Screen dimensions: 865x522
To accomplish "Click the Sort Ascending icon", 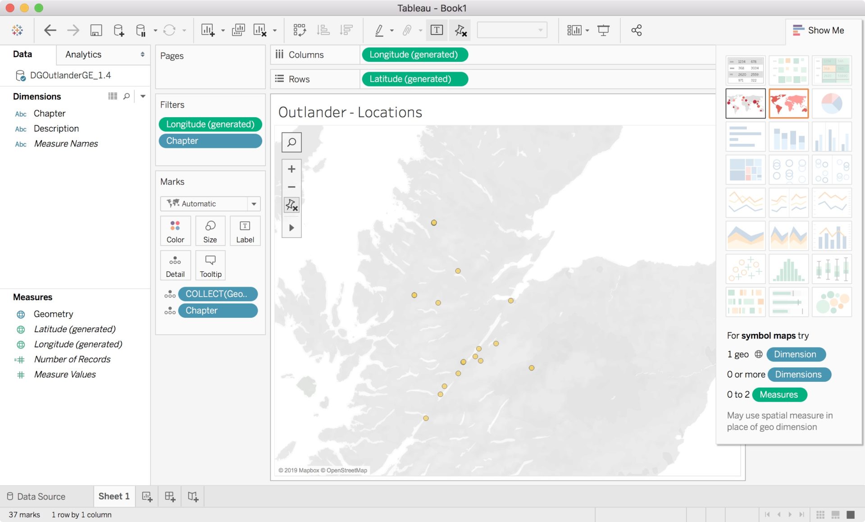I will pos(323,30).
